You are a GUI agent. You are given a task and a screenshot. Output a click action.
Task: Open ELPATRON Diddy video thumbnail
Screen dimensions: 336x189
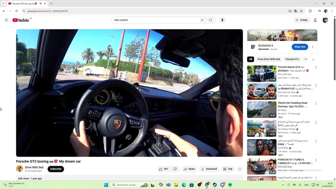(x=262, y=148)
